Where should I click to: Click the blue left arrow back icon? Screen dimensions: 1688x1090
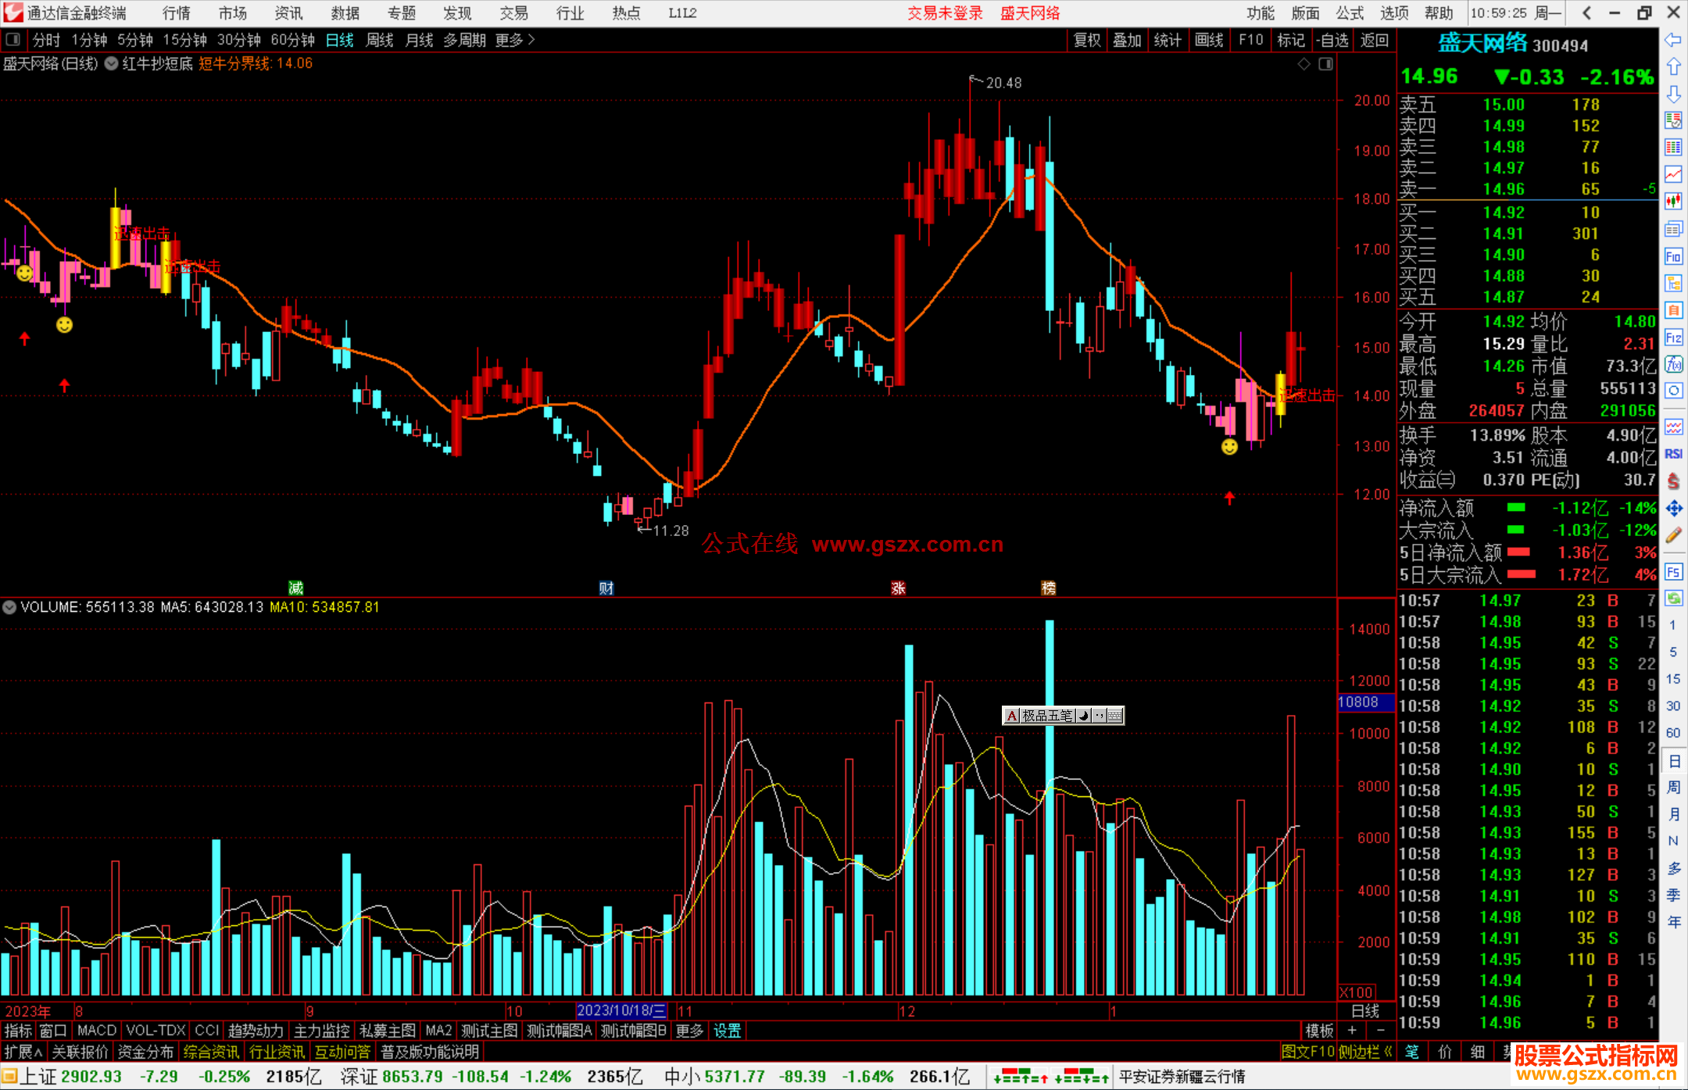[x=1673, y=39]
